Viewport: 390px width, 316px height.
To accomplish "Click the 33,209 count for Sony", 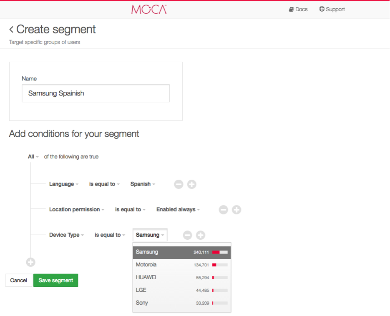I will tap(202, 303).
